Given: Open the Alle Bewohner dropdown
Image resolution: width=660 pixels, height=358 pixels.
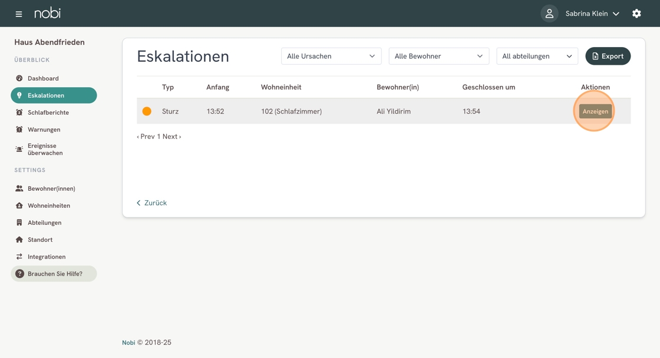Looking at the screenshot, I should pos(438,56).
